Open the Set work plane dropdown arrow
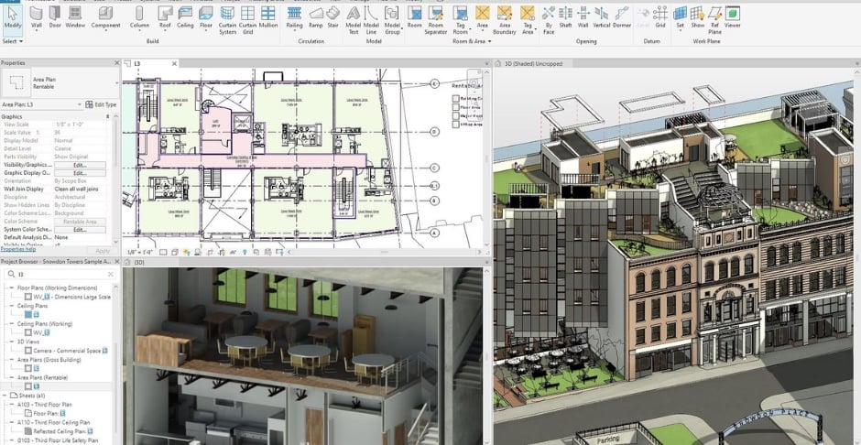 tap(681, 31)
